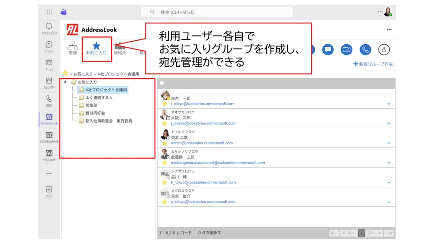Click 東北 二葉 profile picture
Screen dimensions: 434x244
click(x=165, y=134)
